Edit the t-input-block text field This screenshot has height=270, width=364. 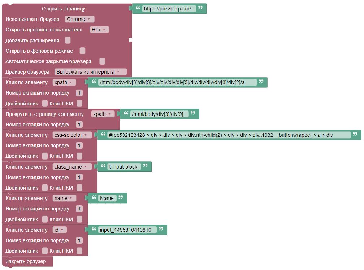click(124, 167)
